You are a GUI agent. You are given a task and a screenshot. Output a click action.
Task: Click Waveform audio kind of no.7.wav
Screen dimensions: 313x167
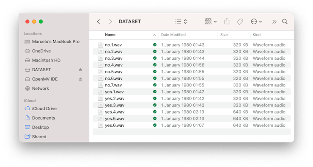(269, 85)
